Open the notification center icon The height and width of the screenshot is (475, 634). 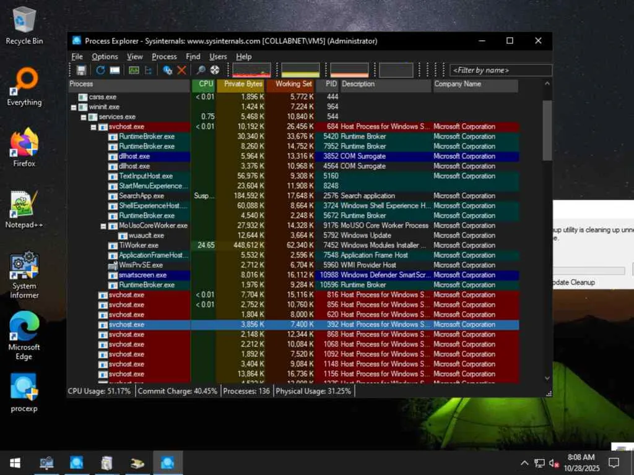[614, 463]
